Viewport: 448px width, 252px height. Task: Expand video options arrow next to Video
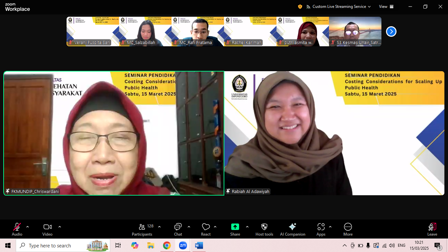tap(60, 227)
